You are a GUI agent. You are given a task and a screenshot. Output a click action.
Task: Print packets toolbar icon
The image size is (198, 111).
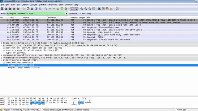click(x=40, y=9)
